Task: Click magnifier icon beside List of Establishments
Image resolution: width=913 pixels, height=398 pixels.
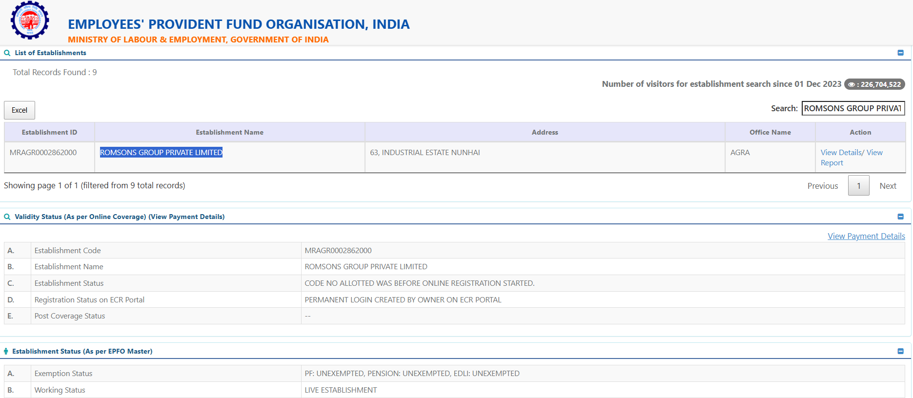Action: pos(7,53)
